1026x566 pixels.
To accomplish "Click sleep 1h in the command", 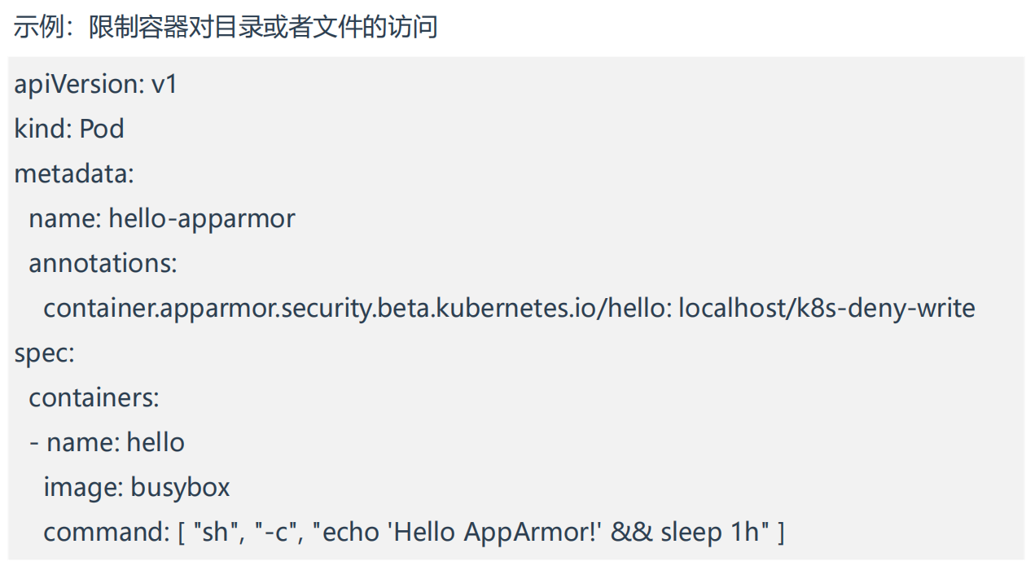I will click(708, 533).
